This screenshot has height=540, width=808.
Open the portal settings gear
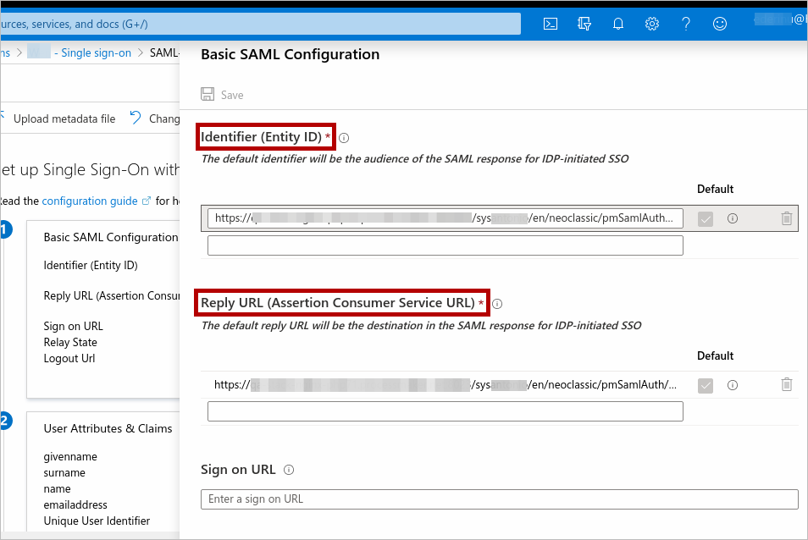coord(652,24)
